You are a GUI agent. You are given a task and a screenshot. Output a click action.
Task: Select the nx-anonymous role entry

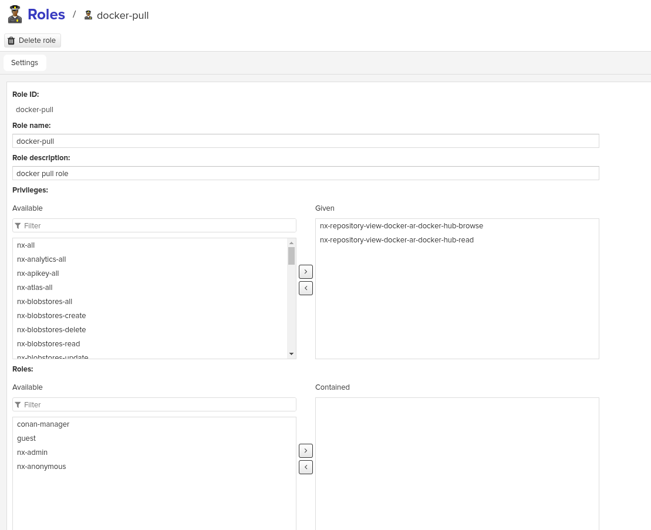42,466
